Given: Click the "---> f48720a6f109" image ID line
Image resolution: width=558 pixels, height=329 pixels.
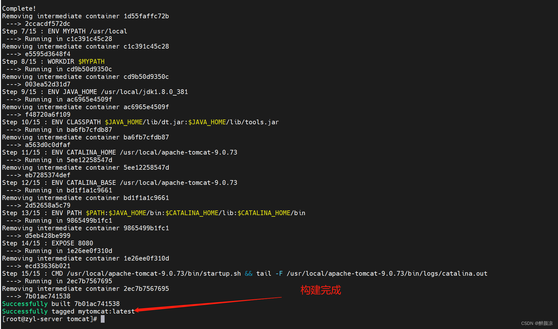Looking at the screenshot, I should [38, 115].
